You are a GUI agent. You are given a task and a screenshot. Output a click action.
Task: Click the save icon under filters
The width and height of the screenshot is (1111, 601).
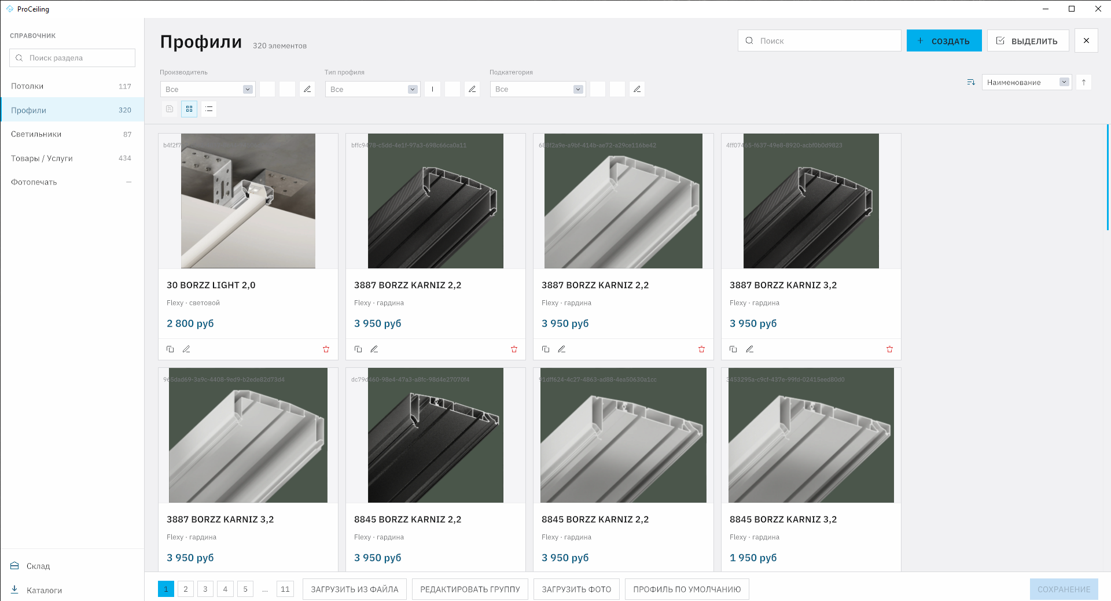pos(170,109)
